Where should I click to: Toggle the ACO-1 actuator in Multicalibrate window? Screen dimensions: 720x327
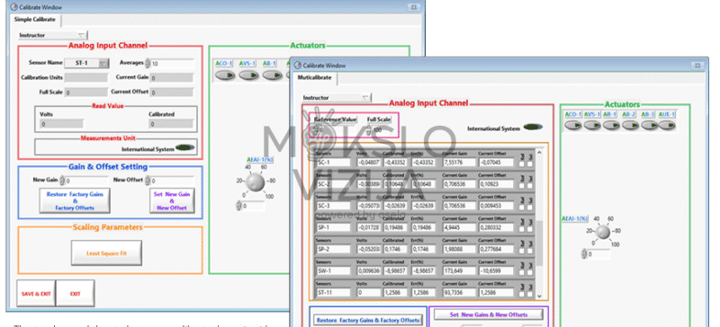573,125
